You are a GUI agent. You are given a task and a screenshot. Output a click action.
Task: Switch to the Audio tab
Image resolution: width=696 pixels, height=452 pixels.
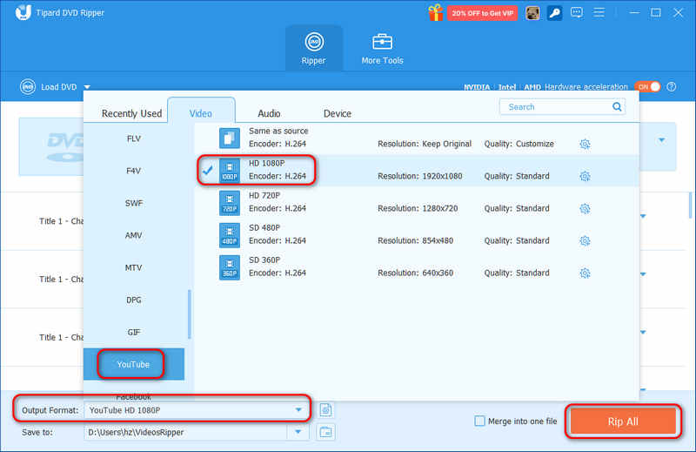[x=269, y=113]
